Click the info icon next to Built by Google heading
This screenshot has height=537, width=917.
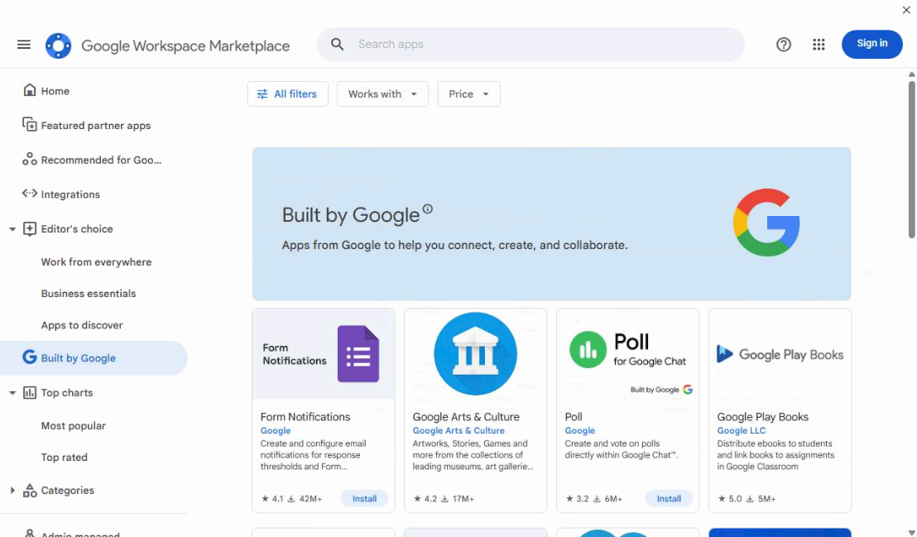[x=428, y=209]
